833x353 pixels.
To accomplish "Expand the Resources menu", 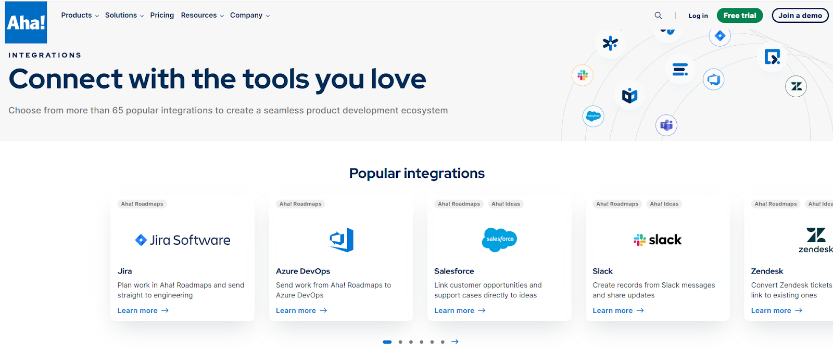I will (203, 15).
